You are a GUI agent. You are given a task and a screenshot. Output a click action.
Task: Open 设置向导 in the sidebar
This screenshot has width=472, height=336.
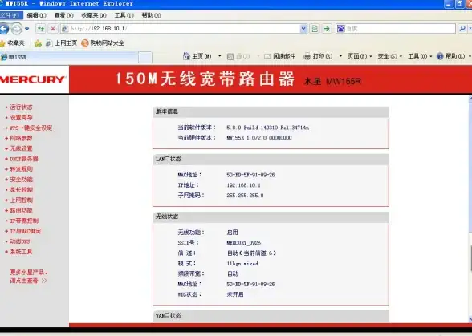21,117
